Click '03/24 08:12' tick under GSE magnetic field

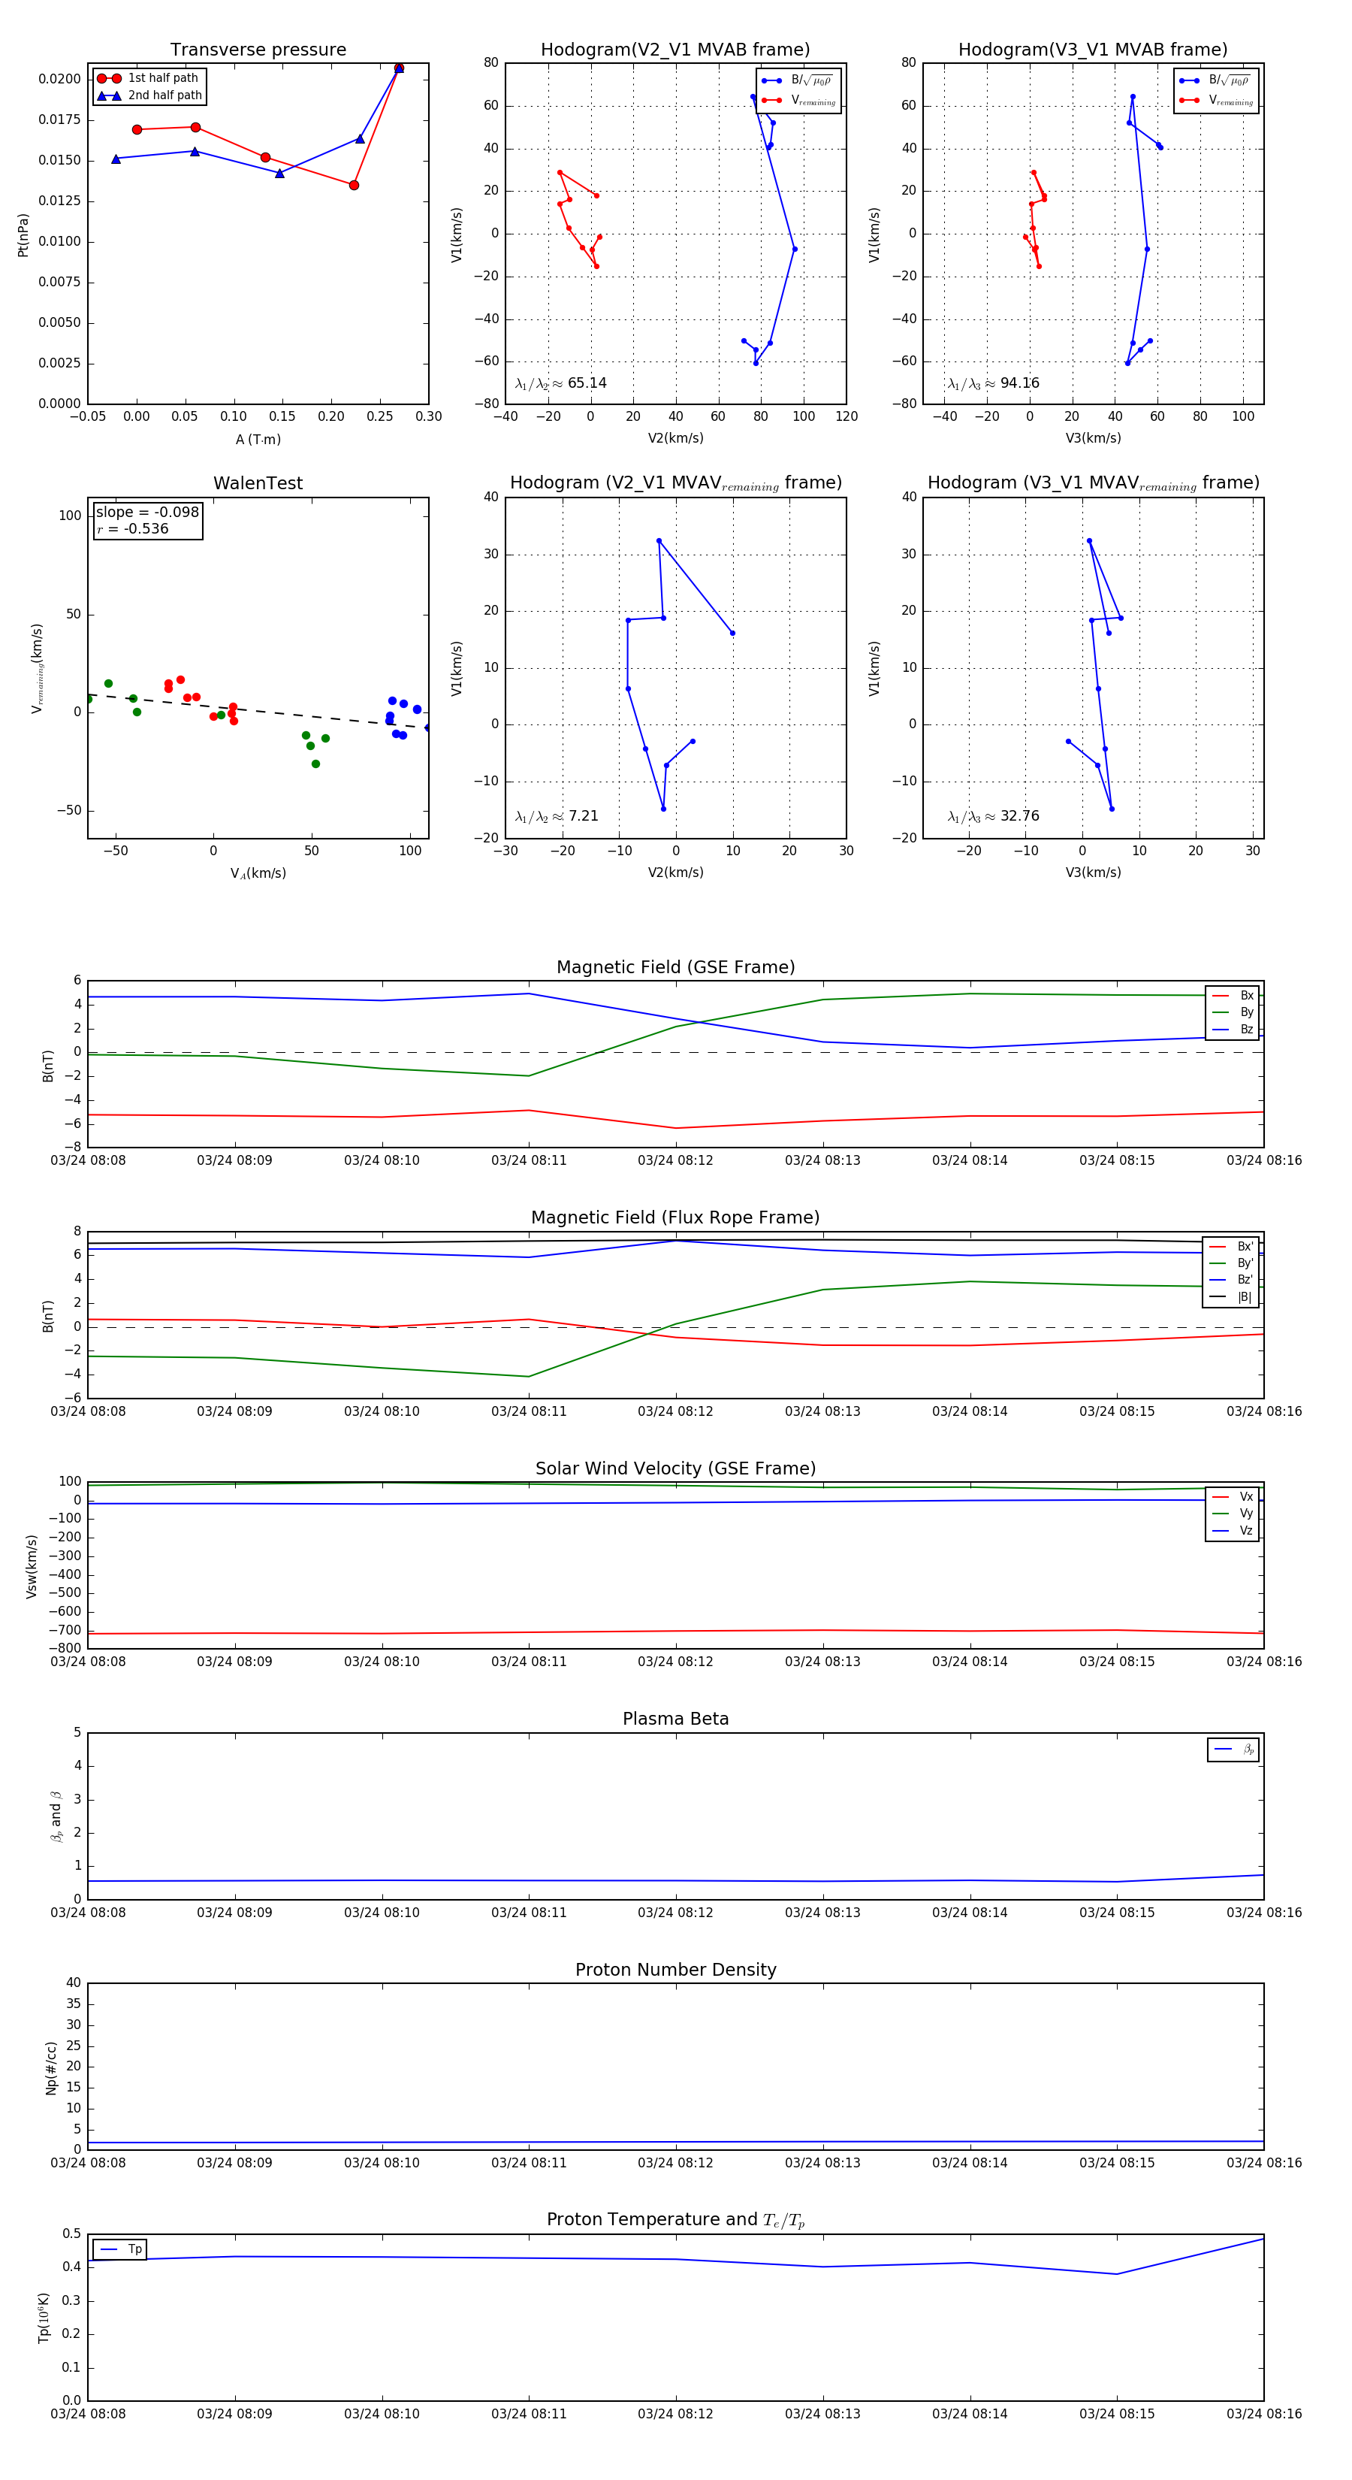[x=675, y=1160]
